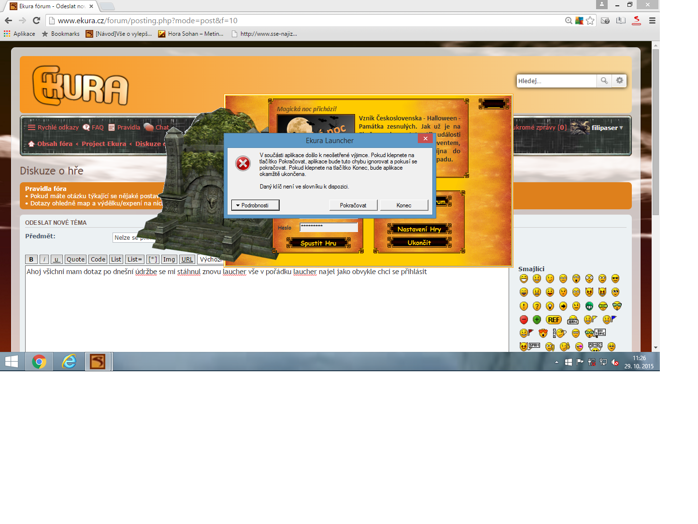Click the Bold B formatting button
The image size is (698, 524).
pyautogui.click(x=31, y=260)
